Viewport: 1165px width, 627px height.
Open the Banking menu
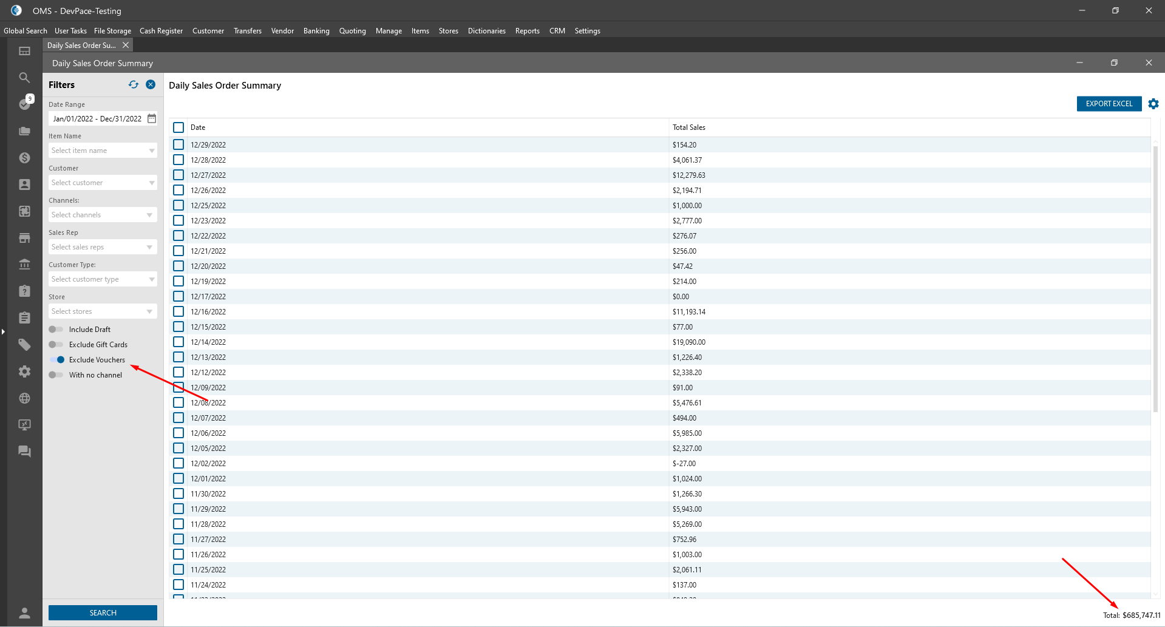point(316,30)
